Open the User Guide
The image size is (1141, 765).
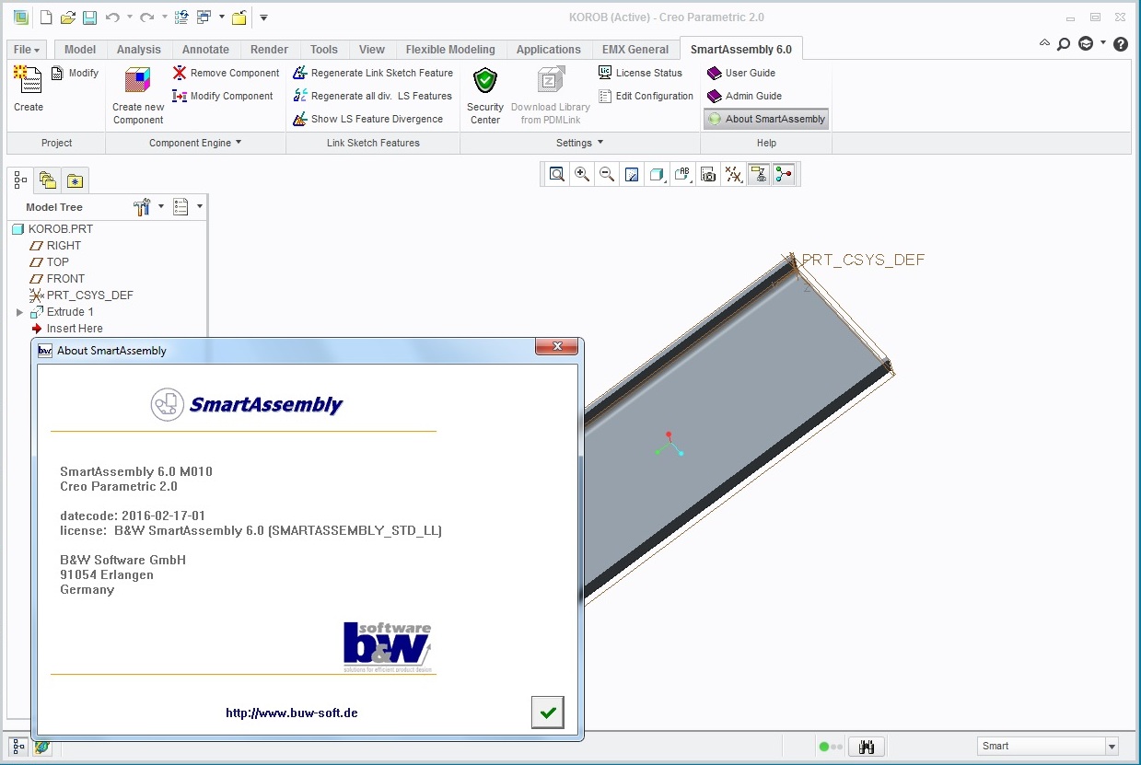tap(741, 73)
